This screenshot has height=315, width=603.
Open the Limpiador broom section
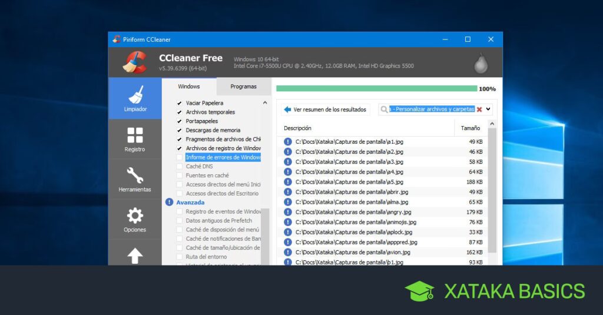[x=135, y=98]
